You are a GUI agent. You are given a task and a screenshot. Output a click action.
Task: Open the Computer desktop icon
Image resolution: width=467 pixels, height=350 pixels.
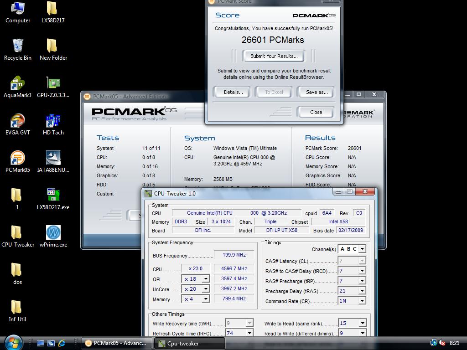tap(18, 12)
